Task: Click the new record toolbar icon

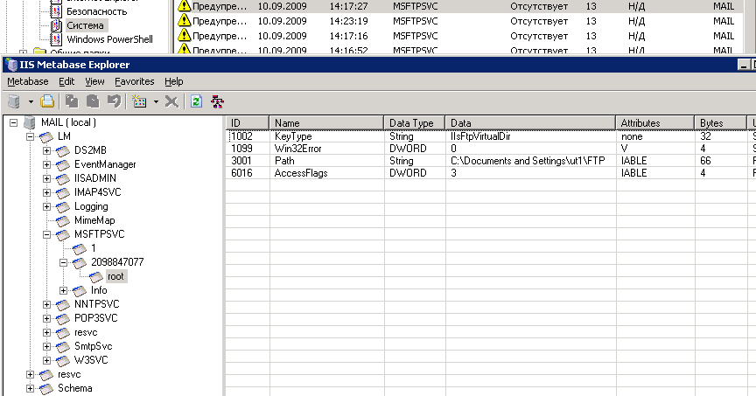Action: click(x=139, y=101)
